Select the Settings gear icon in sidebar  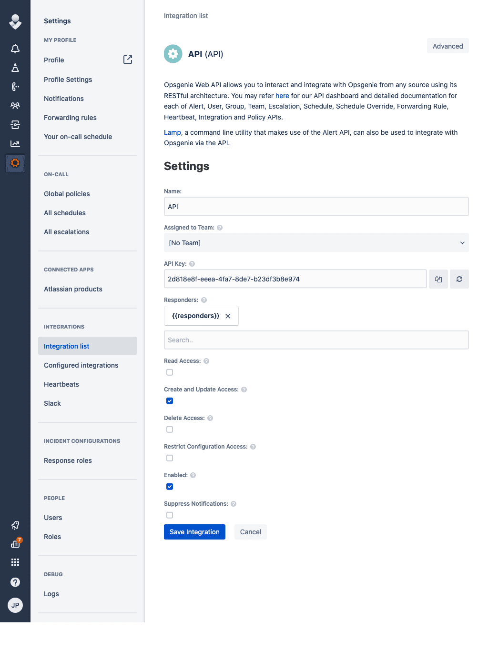click(x=15, y=163)
